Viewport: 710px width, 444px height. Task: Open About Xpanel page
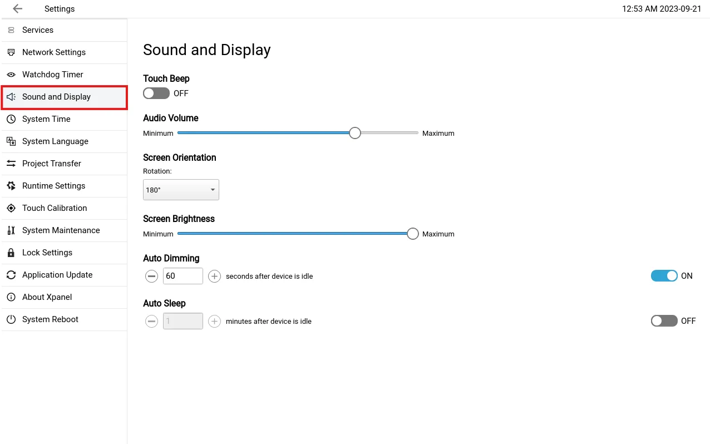click(47, 297)
